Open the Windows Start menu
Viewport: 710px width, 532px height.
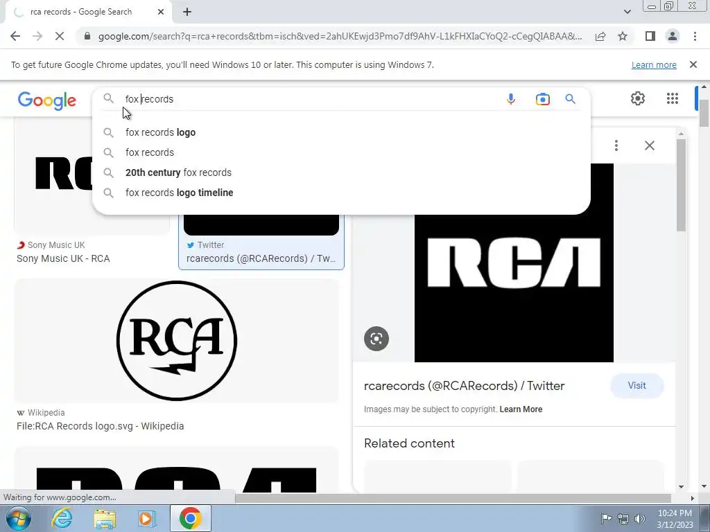(x=18, y=518)
